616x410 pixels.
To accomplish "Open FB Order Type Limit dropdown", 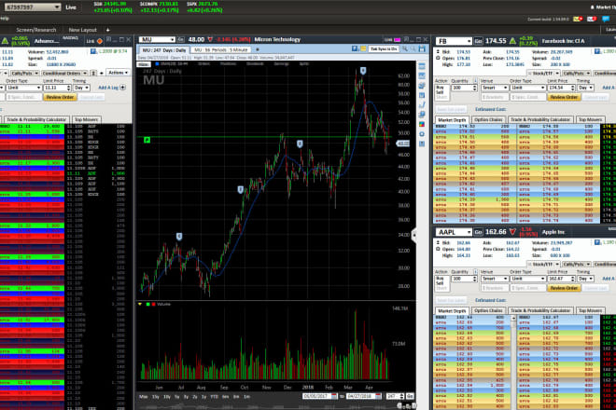I will click(x=527, y=88).
